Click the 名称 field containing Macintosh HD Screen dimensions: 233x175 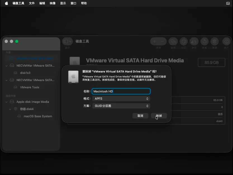(x=121, y=91)
